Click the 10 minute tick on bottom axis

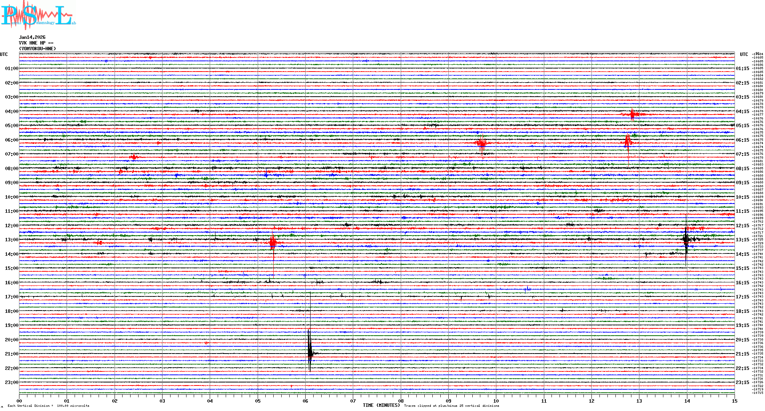coord(496,401)
